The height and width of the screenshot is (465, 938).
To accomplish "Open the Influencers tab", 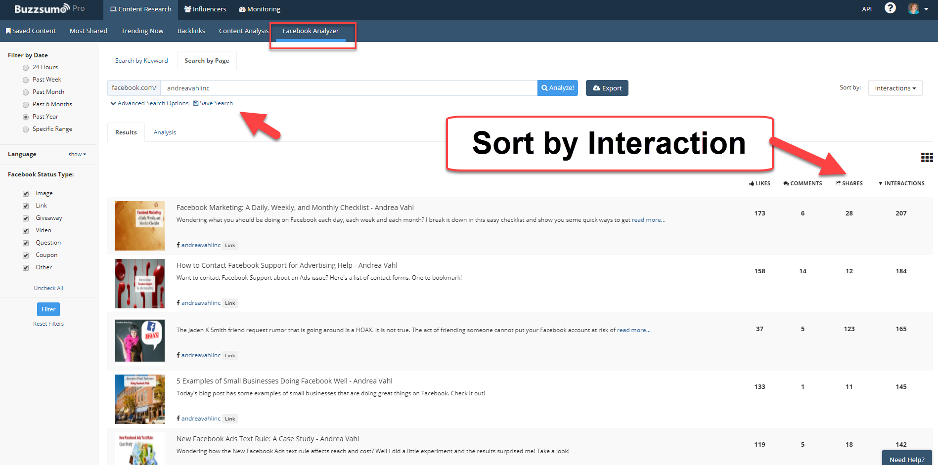I will point(205,9).
